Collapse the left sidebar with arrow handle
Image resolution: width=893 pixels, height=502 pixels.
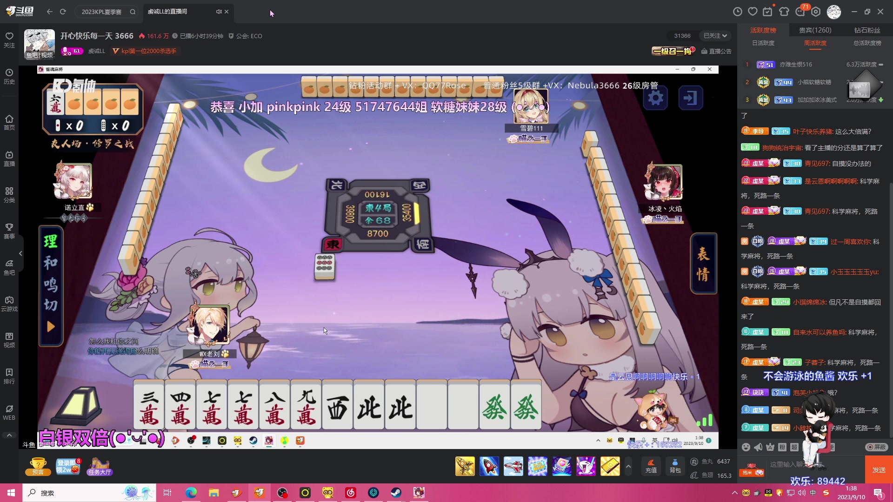pos(20,253)
